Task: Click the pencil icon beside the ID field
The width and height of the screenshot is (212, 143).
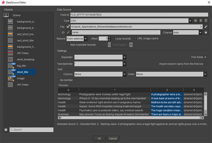Action: tap(68, 32)
